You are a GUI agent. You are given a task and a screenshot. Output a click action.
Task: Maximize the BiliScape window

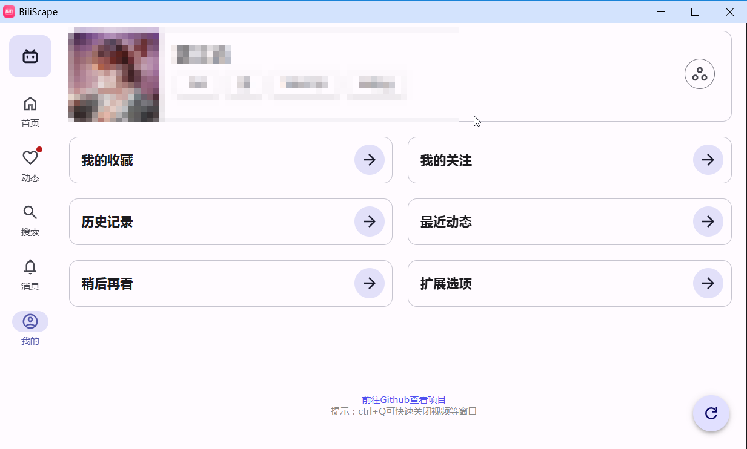696,11
